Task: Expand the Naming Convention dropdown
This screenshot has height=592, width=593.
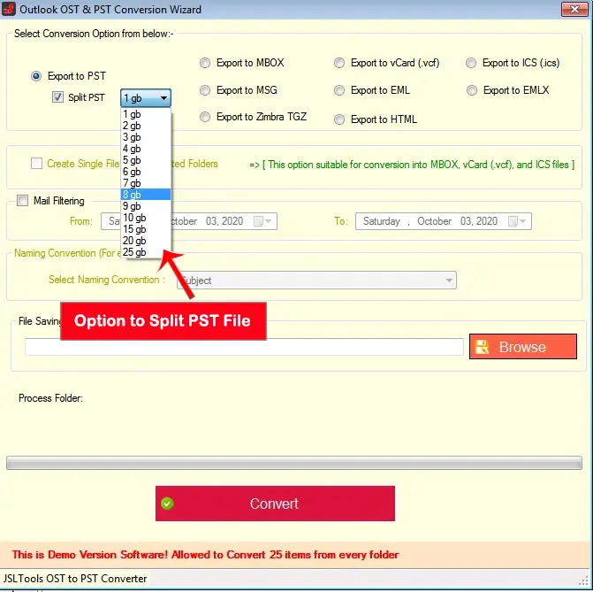Action: (450, 281)
